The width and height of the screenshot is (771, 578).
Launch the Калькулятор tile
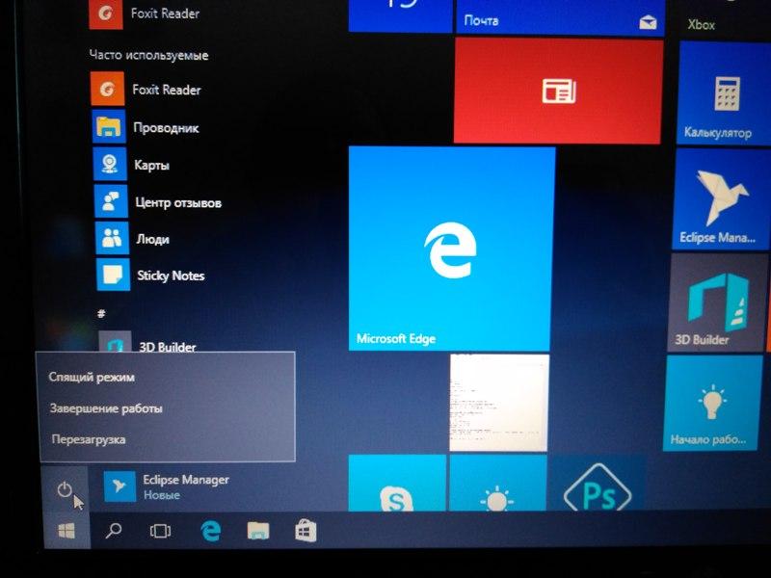(x=724, y=92)
